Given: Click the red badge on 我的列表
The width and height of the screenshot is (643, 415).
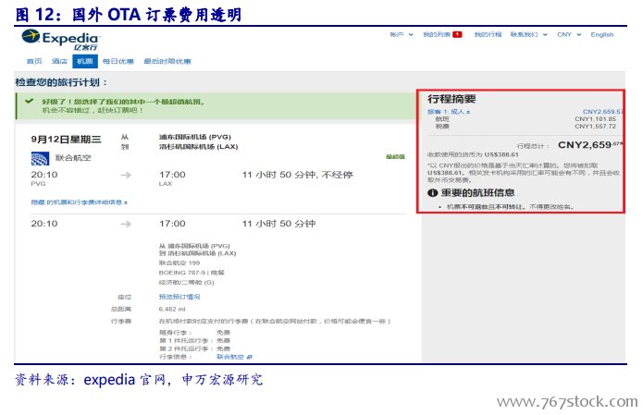Looking at the screenshot, I should pos(457,34).
